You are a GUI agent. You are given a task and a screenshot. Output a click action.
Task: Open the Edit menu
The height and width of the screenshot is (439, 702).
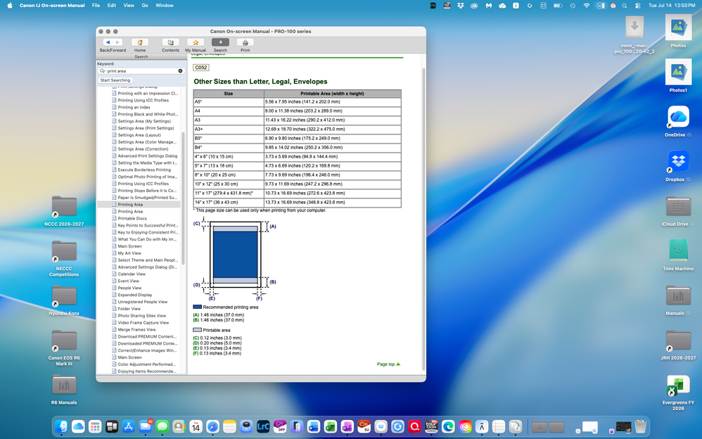111,6
